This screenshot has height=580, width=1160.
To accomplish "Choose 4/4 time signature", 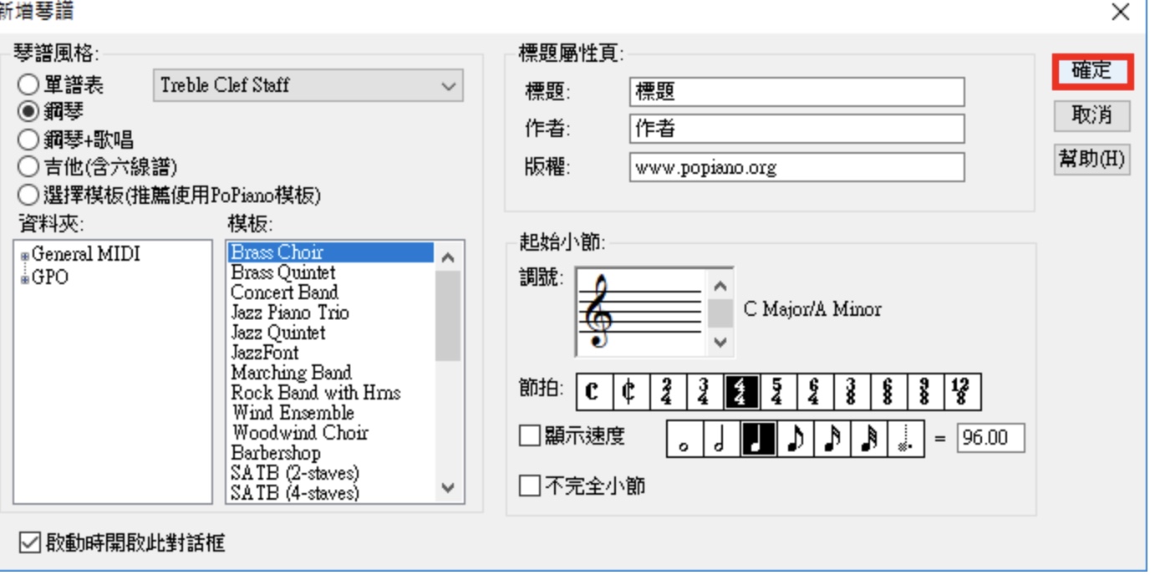I will pos(741,391).
